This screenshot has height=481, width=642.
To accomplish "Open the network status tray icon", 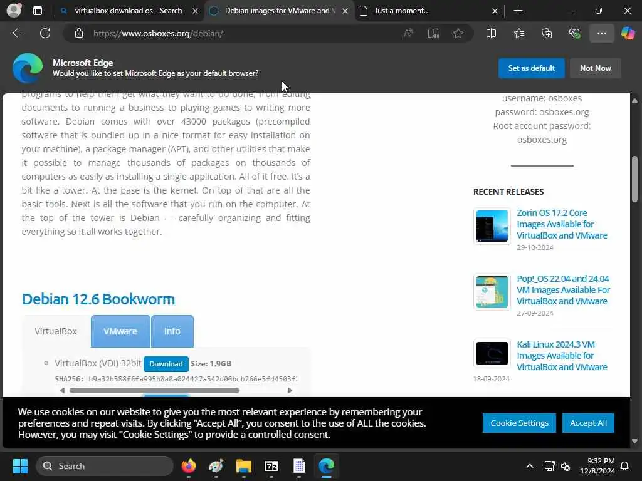I will click(549, 466).
